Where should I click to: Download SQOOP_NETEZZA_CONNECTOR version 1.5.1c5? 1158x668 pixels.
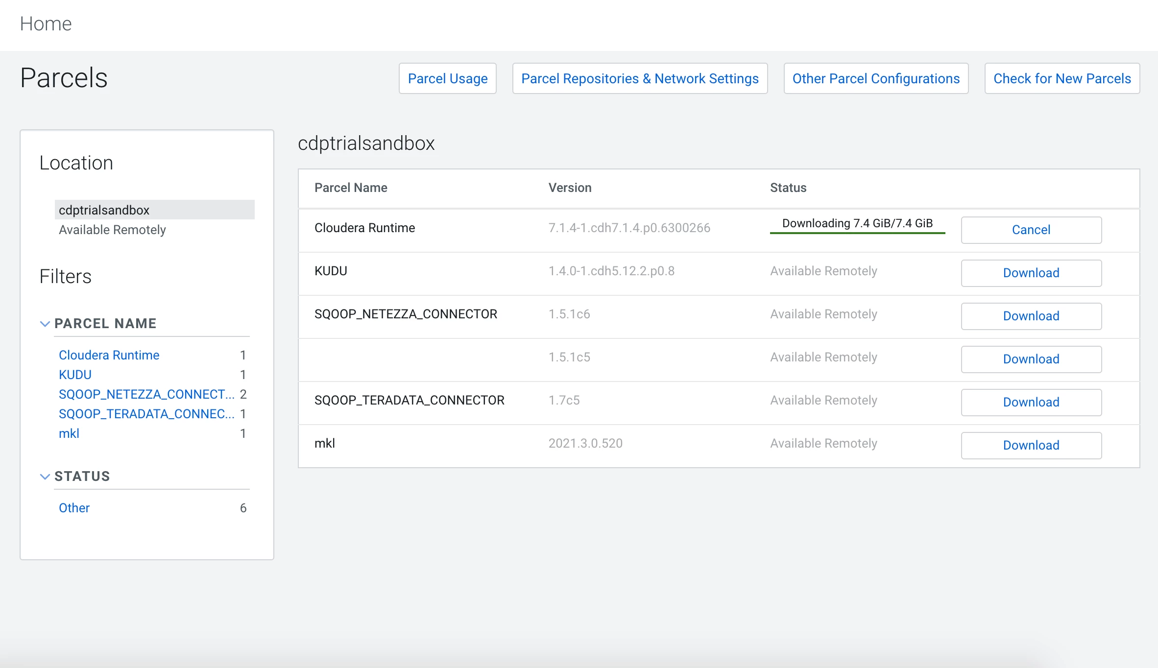click(1031, 359)
